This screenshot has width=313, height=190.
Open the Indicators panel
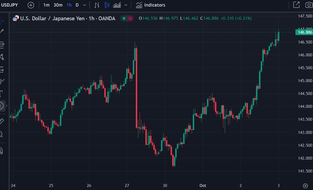click(151, 5)
